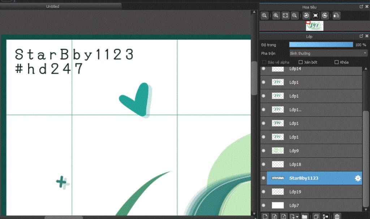Click the canvas horizontal scrollbar thumb
Viewport: 370px width, 219px height.
pos(64,217)
